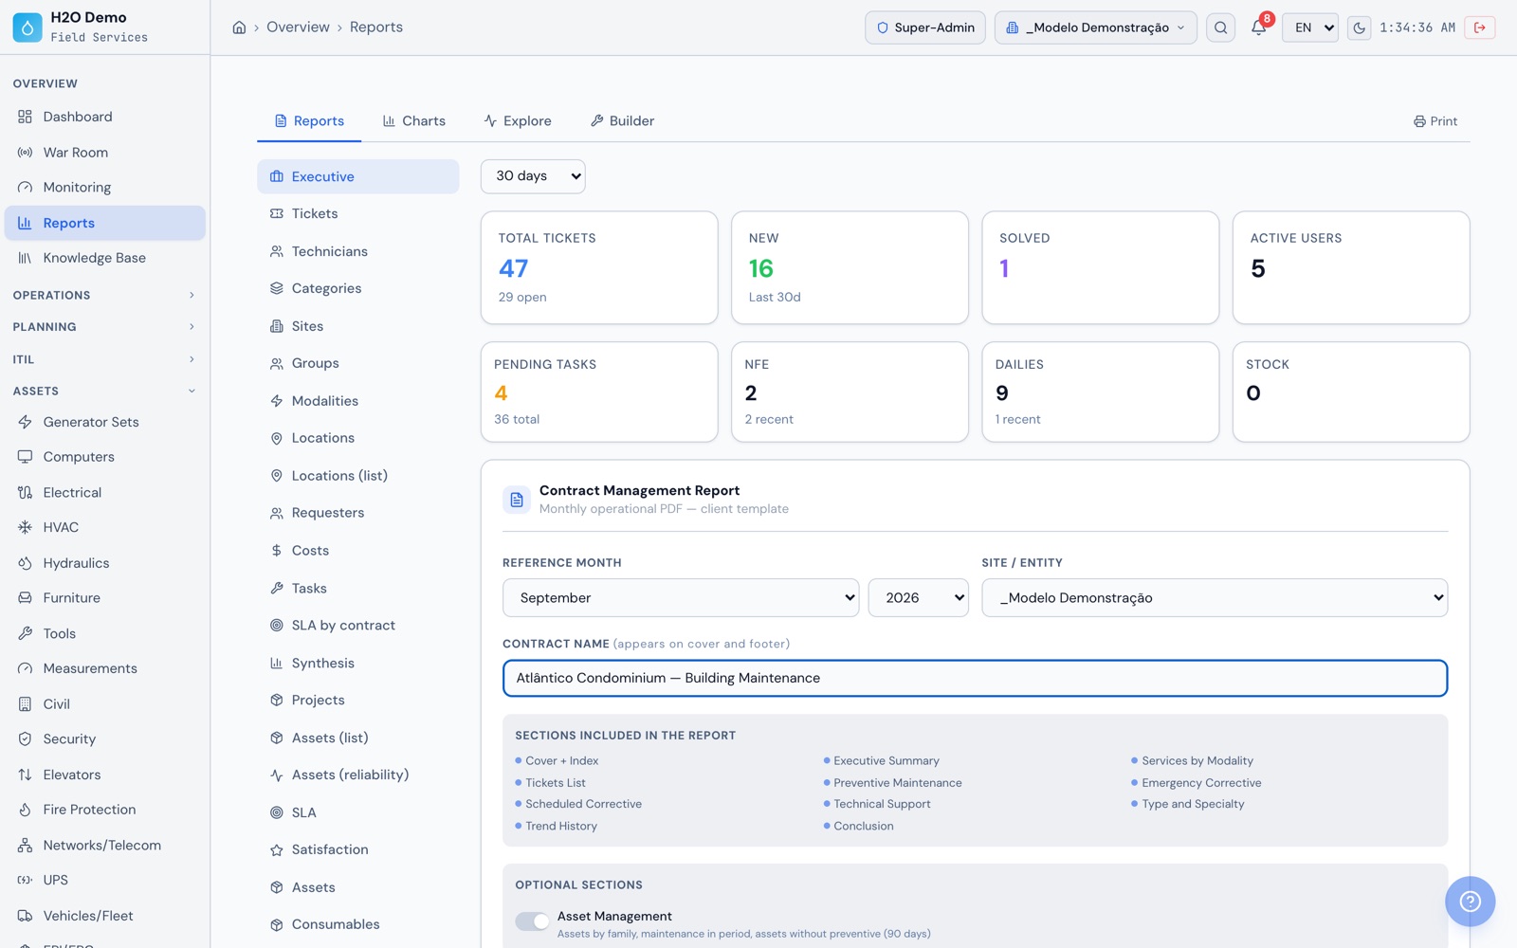Image resolution: width=1517 pixels, height=948 pixels.
Task: Open Computers assets page
Action: [x=104, y=457]
